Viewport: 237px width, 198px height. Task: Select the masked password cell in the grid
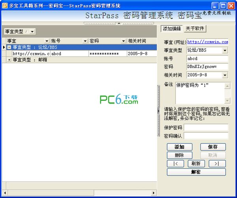click(x=108, y=54)
